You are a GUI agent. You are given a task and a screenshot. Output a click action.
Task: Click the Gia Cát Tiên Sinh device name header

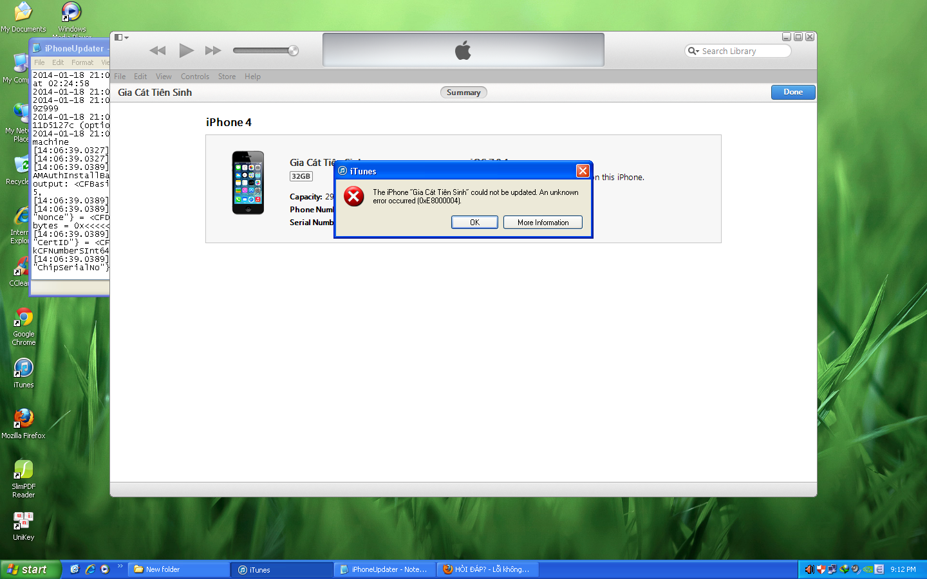pos(155,92)
